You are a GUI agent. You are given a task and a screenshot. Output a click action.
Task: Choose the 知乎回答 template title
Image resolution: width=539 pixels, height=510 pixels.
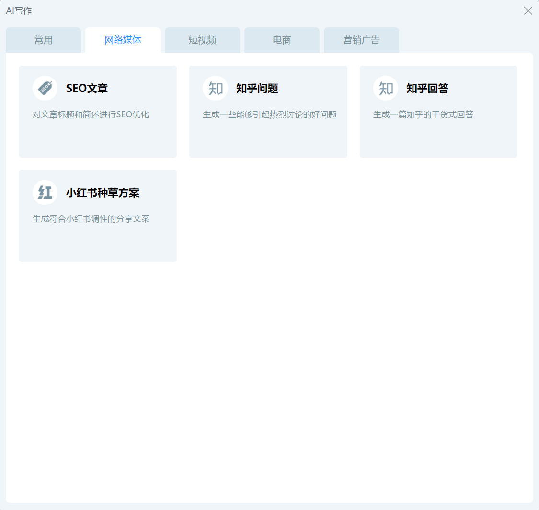(427, 88)
